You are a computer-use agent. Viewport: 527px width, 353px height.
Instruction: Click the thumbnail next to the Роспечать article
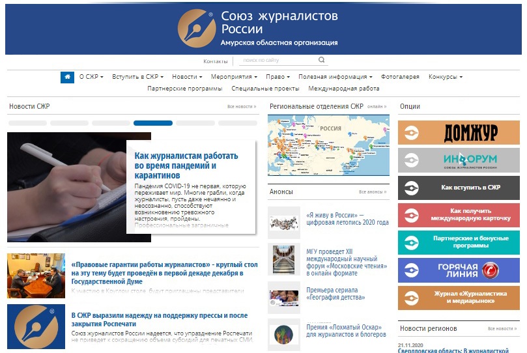(36, 326)
